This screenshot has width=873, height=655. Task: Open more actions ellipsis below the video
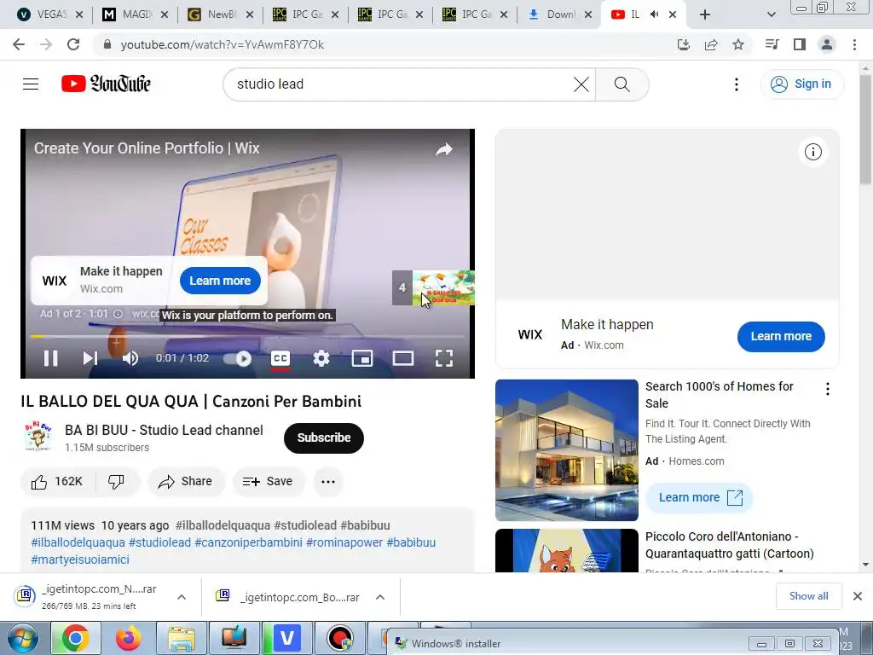click(x=328, y=481)
